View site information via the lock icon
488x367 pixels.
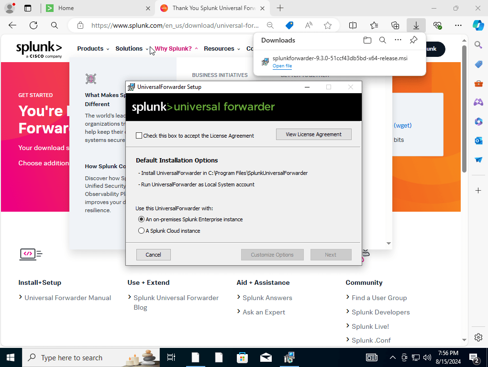coord(80,25)
